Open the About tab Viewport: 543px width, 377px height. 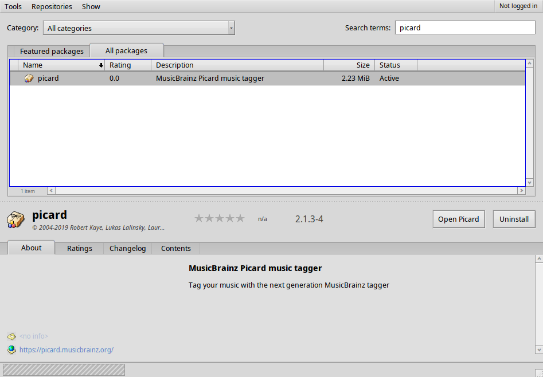[31, 248]
